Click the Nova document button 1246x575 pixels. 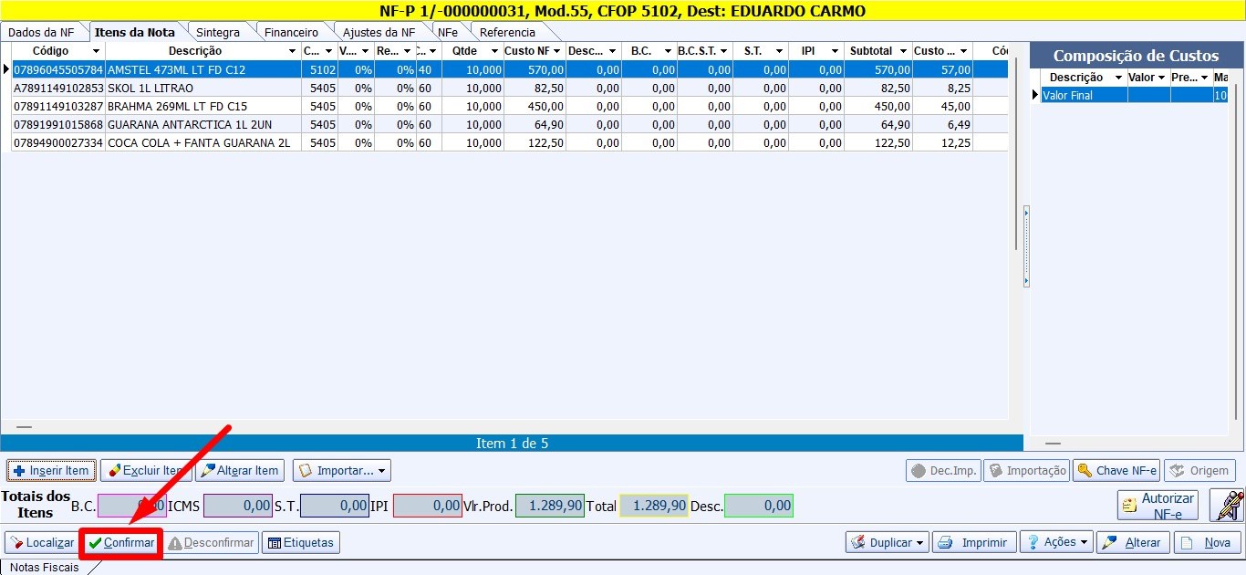tap(1208, 543)
